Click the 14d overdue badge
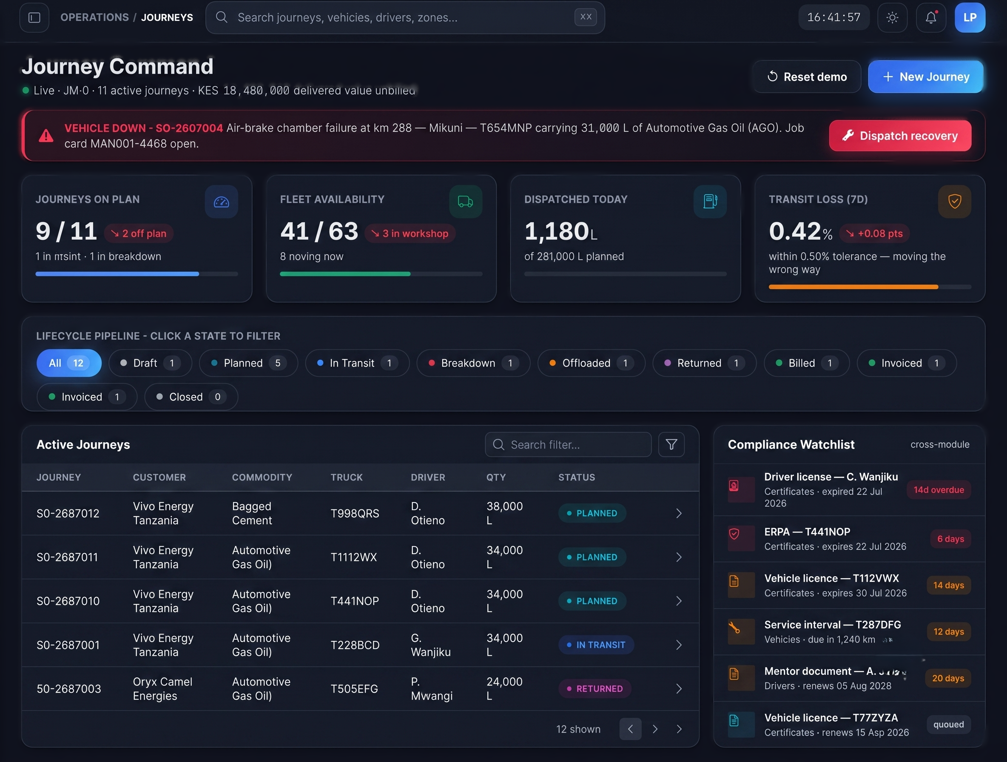Screen dimensions: 1007x762 [x=938, y=490]
